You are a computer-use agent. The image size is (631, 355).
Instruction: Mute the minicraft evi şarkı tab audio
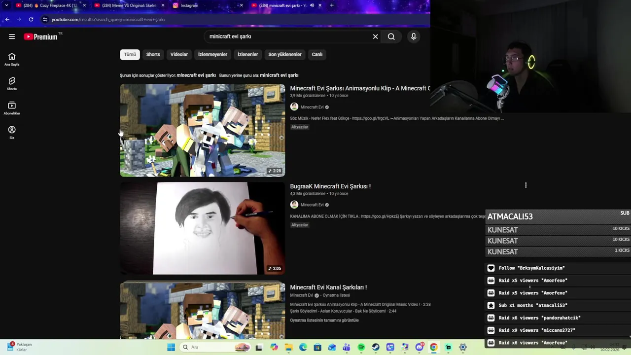point(312,5)
